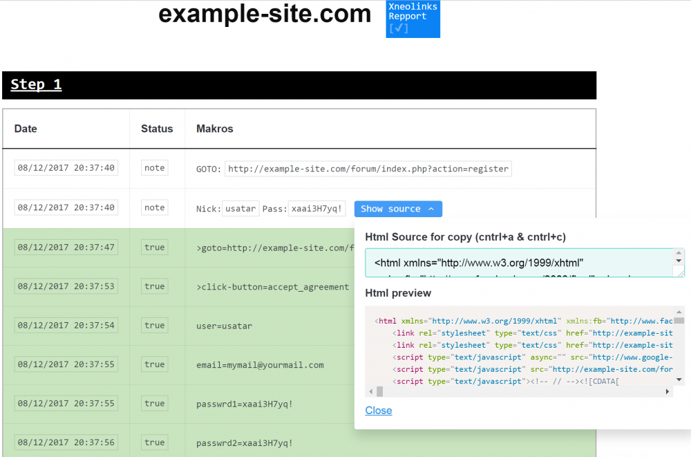Select the >goto=http://example-site.com macro text
Image resolution: width=691 pixels, height=457 pixels.
tap(275, 248)
